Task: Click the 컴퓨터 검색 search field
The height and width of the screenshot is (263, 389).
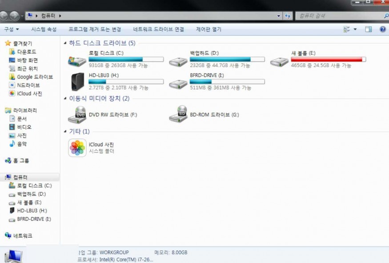Action: point(341,16)
